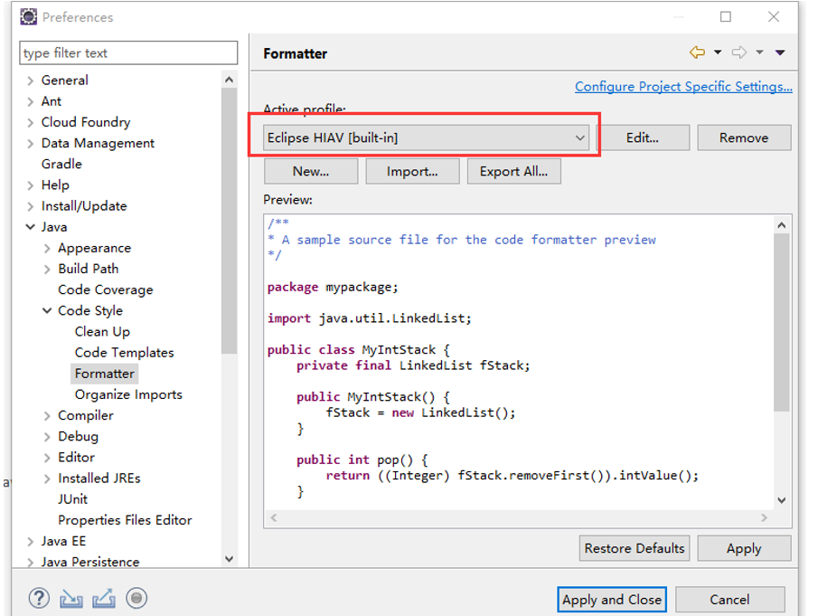Navigate back with the yellow back arrow
This screenshot has height=616, width=818.
click(696, 52)
